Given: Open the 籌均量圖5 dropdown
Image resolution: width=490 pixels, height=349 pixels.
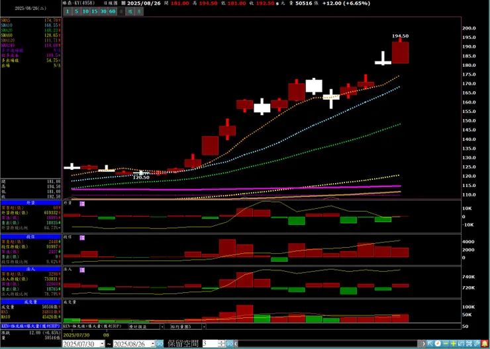Looking at the screenshot, I should [204, 327].
